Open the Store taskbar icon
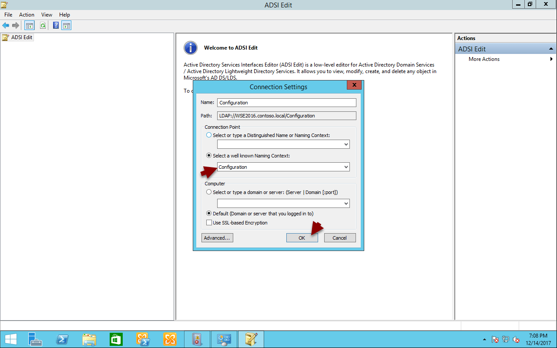The image size is (557, 348). (116, 339)
